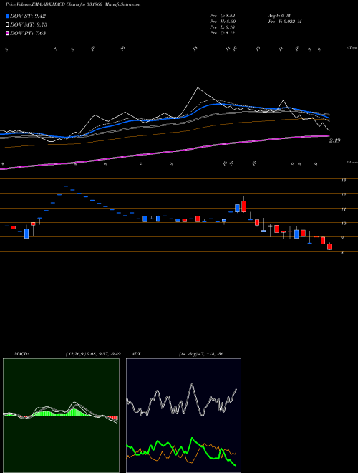
Task: Select the 'DOW MT: 9.73' legend label
Action: coord(29,25)
